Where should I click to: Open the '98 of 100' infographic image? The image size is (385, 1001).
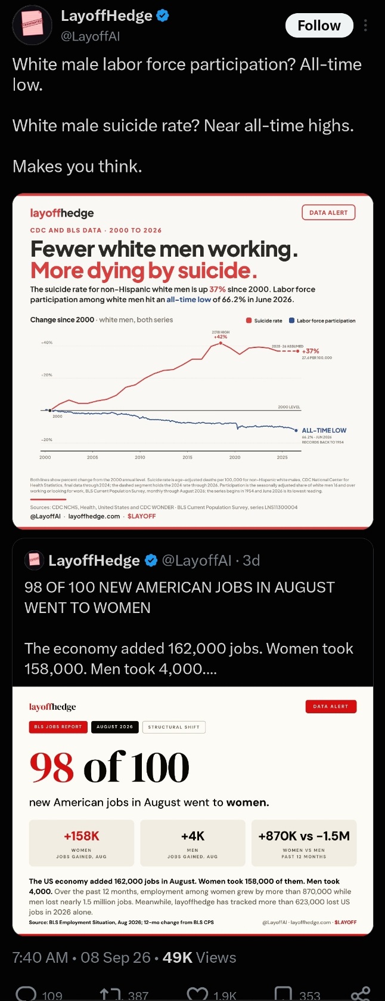(192, 811)
